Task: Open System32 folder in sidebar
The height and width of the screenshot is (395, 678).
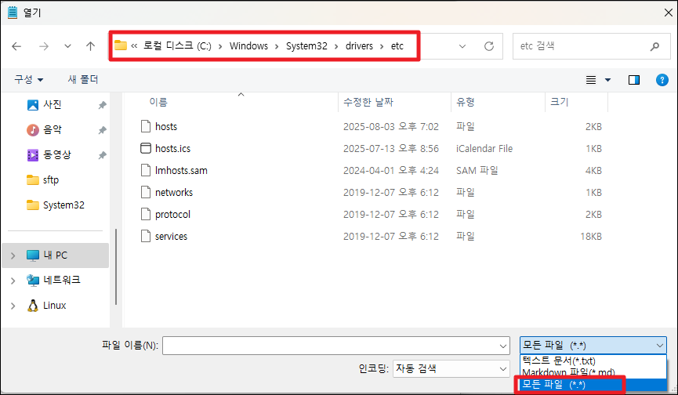Action: pos(63,205)
